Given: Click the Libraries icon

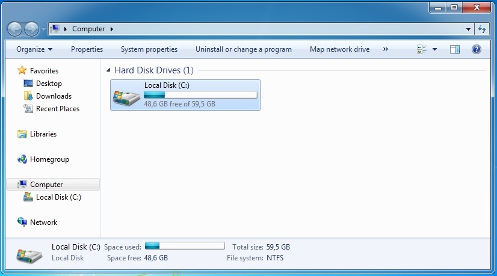Looking at the screenshot, I should 22,134.
